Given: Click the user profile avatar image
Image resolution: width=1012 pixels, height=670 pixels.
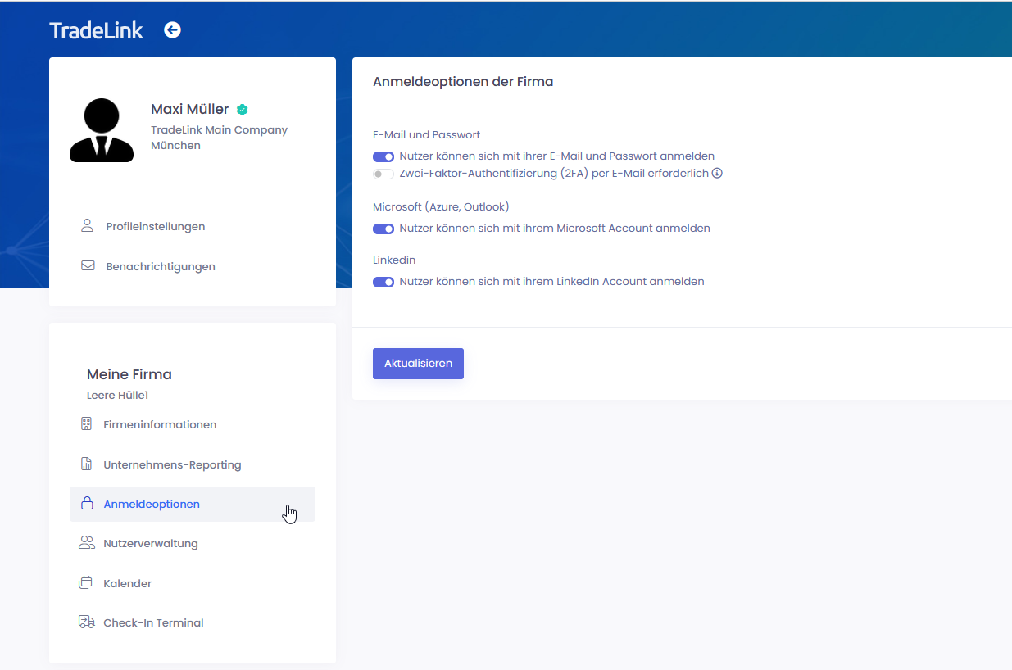Looking at the screenshot, I should tap(102, 130).
